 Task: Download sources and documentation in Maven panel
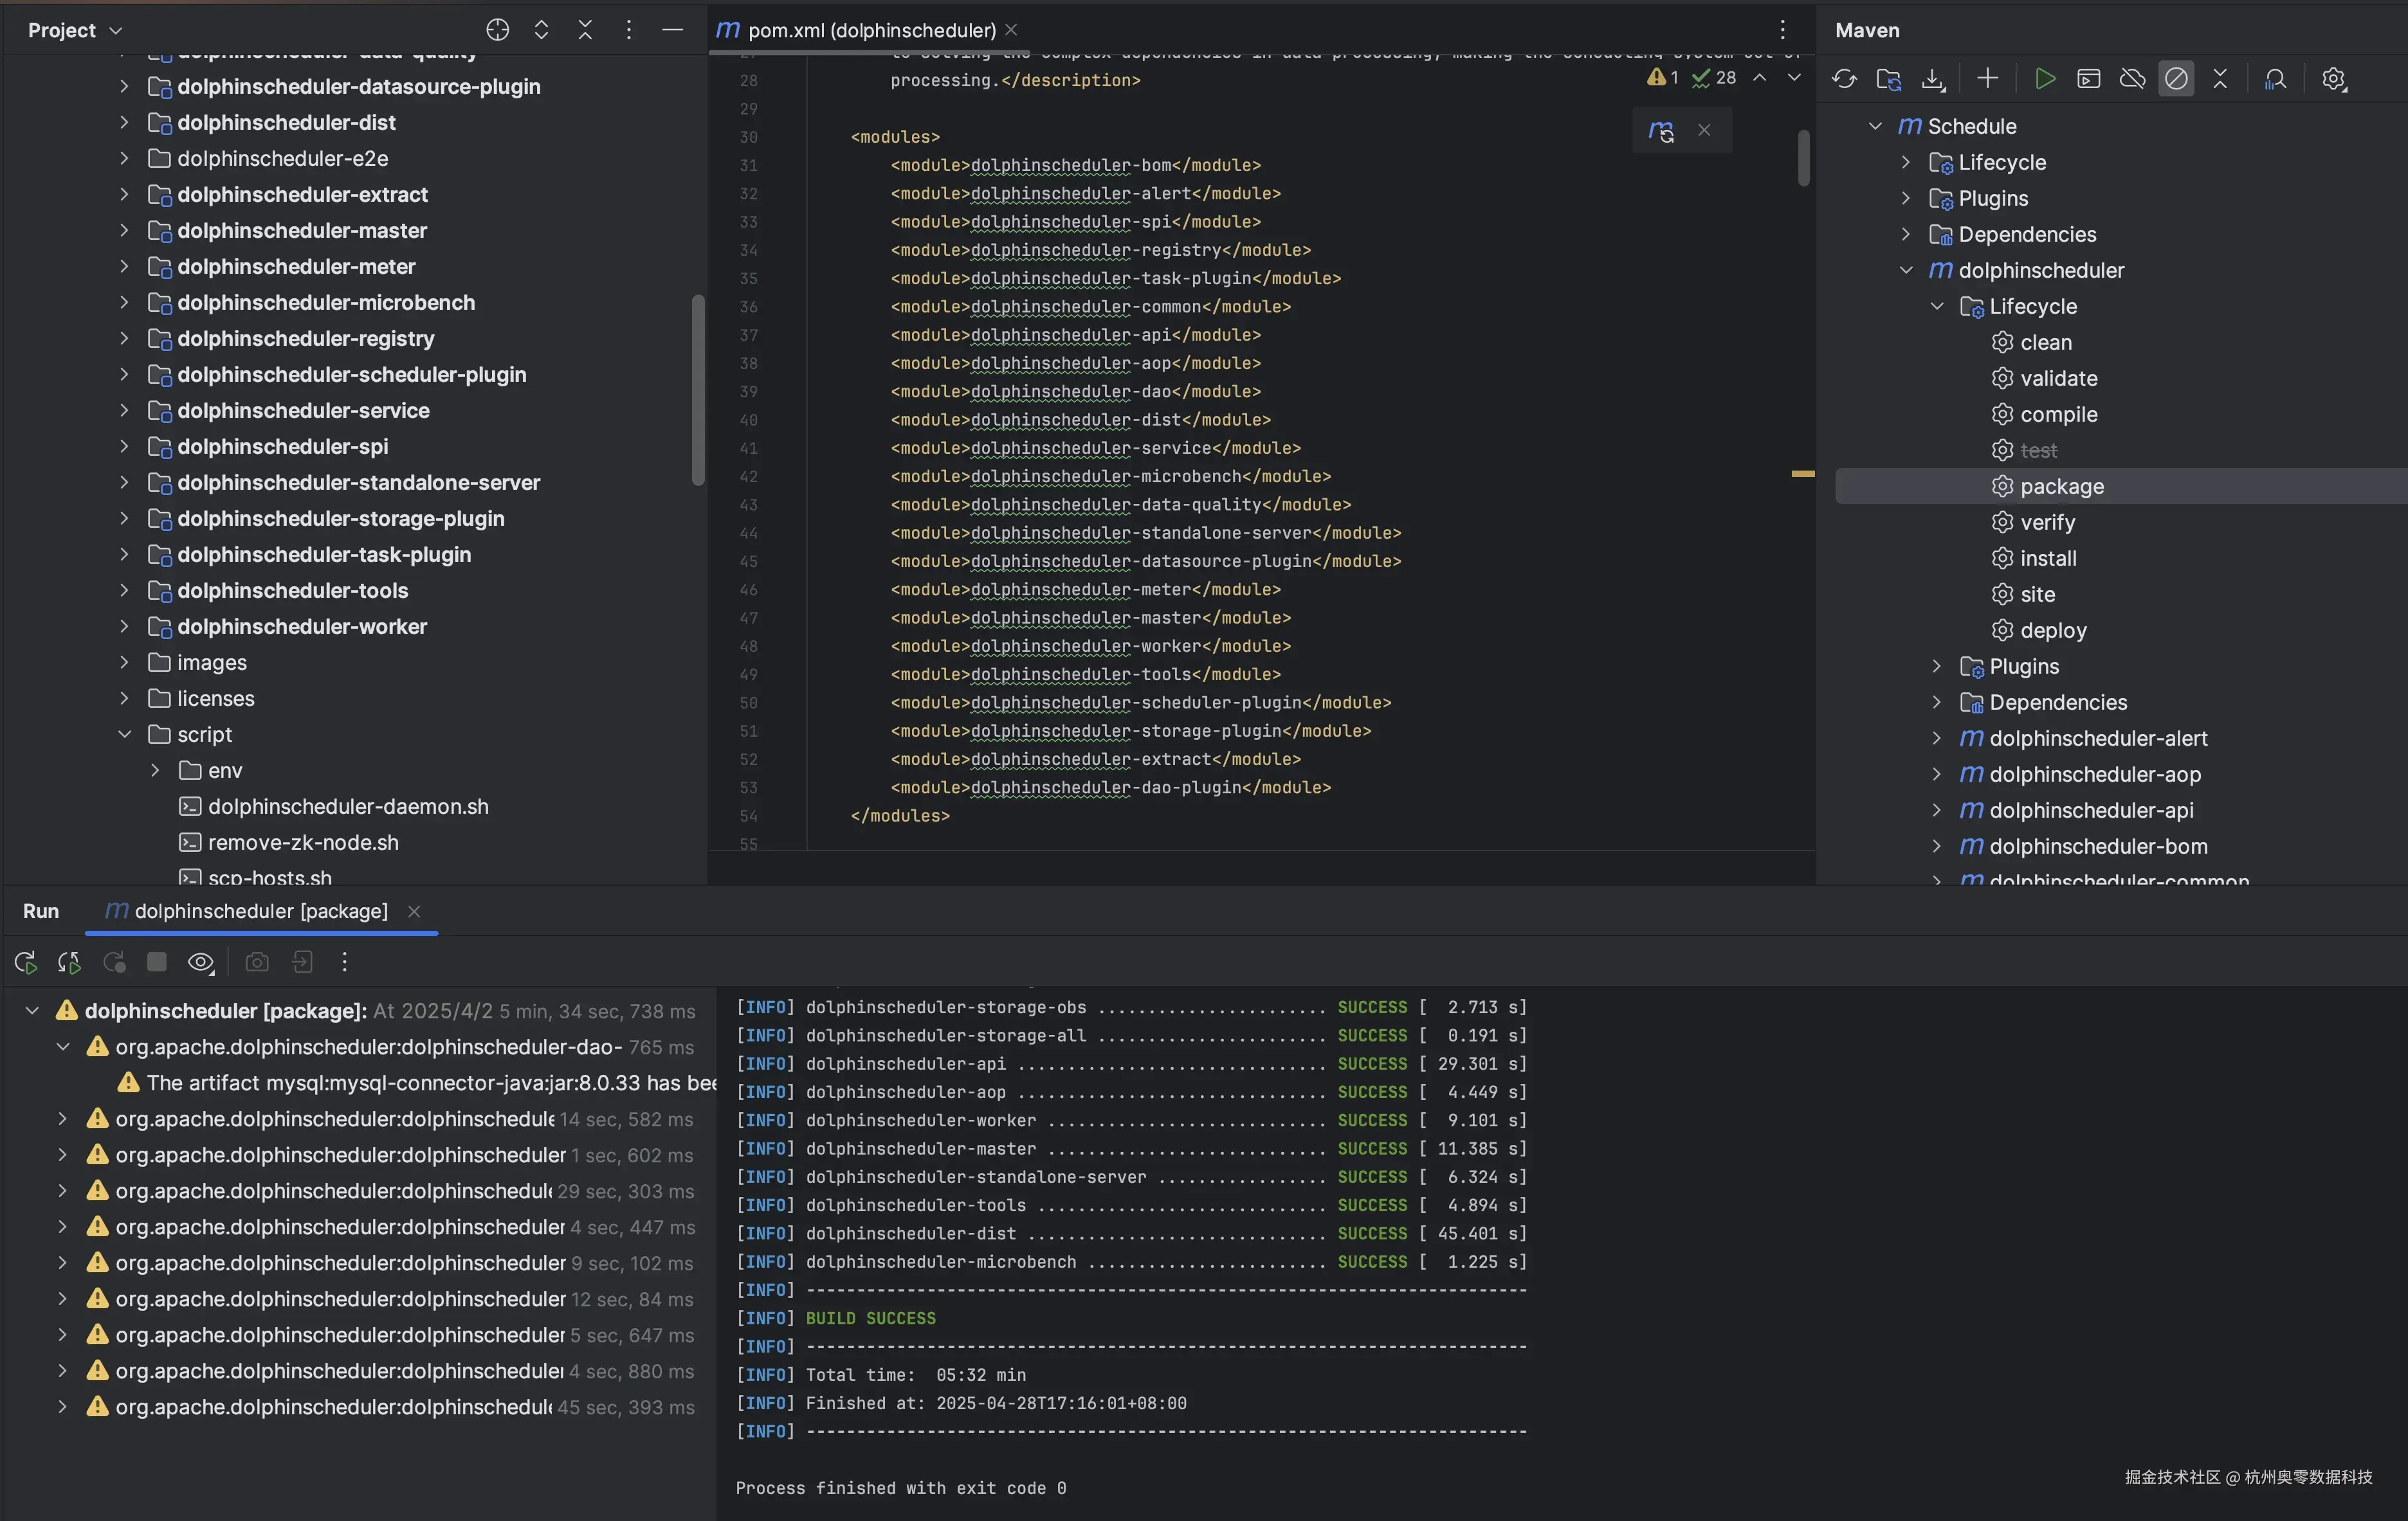pyautogui.click(x=1932, y=79)
